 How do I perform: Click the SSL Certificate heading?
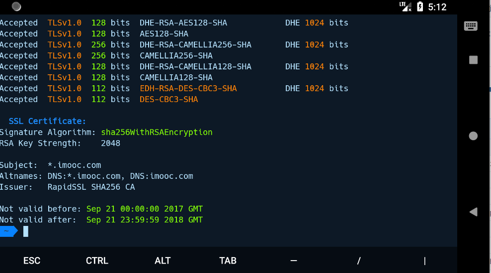tap(47, 121)
